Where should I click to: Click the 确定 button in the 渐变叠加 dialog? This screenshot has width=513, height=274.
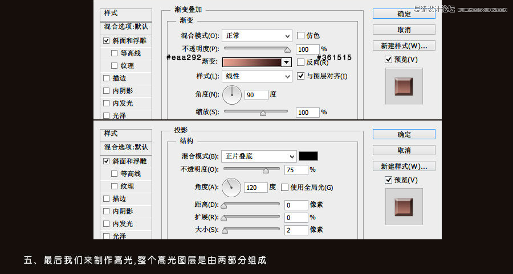404,14
